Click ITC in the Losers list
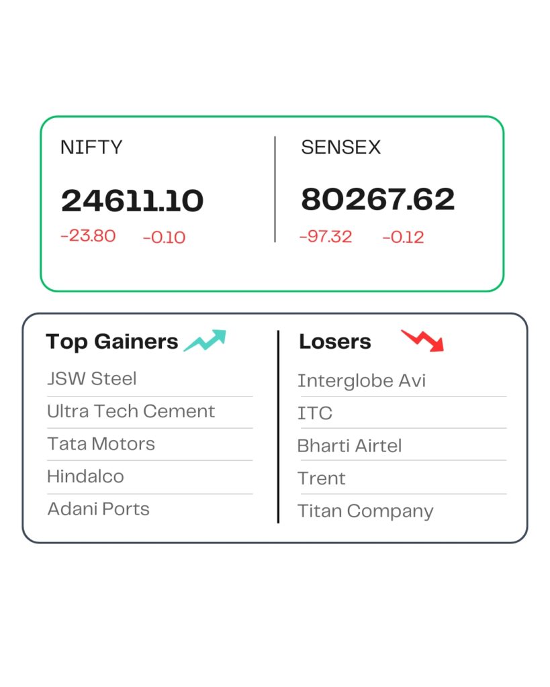 315,413
